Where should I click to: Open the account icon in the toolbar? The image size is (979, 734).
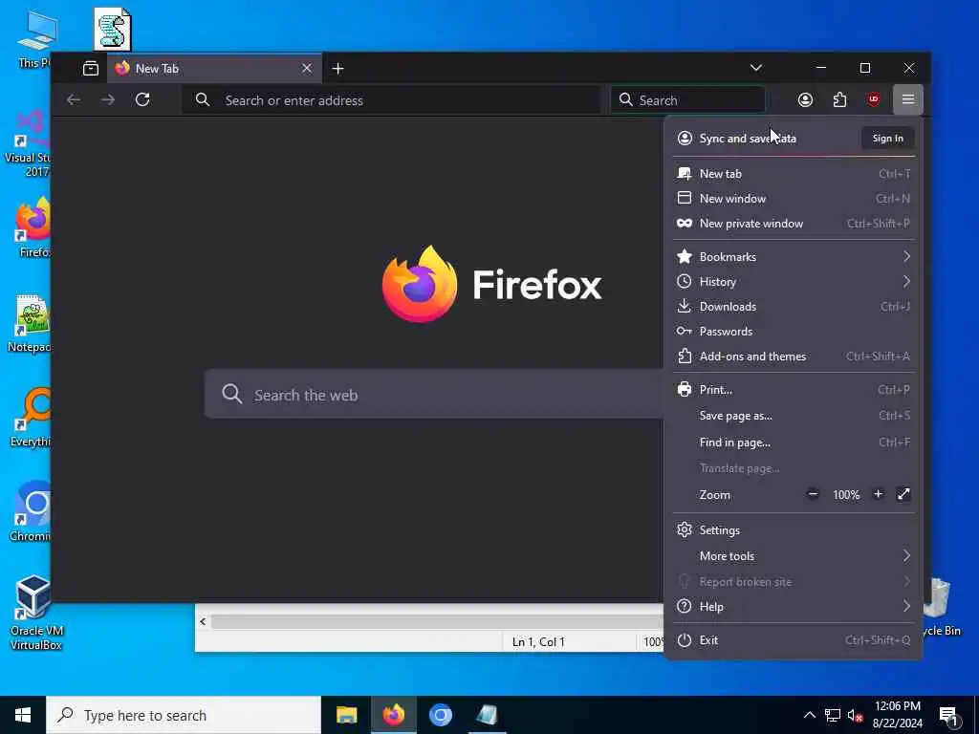[805, 99]
